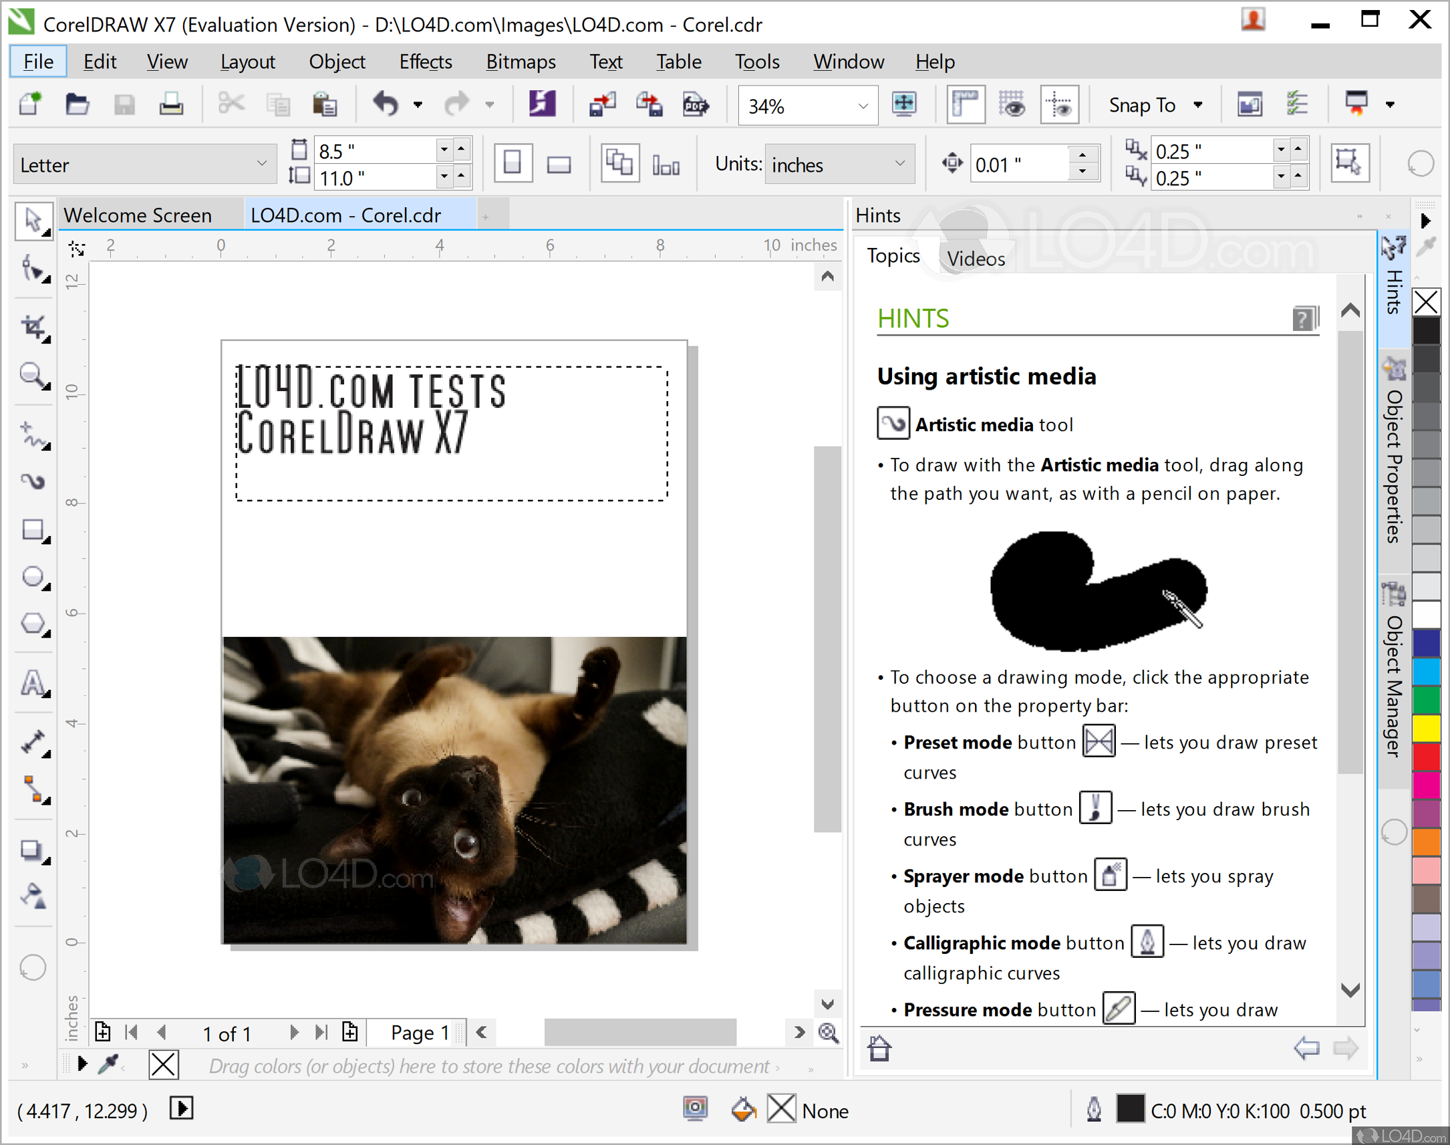The image size is (1450, 1145).
Task: Select the Ellipse tool
Action: point(33,578)
